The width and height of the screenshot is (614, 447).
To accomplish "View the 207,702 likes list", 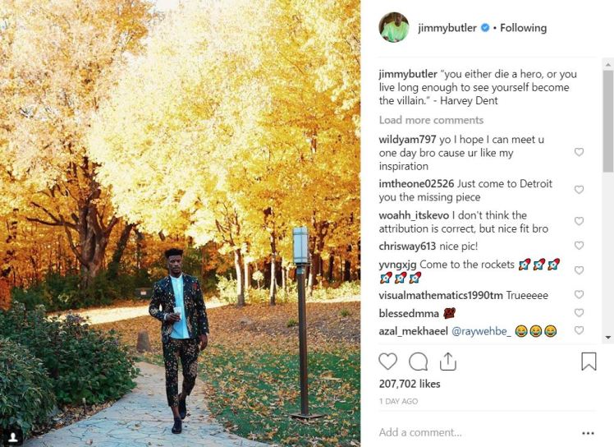I will click(410, 384).
